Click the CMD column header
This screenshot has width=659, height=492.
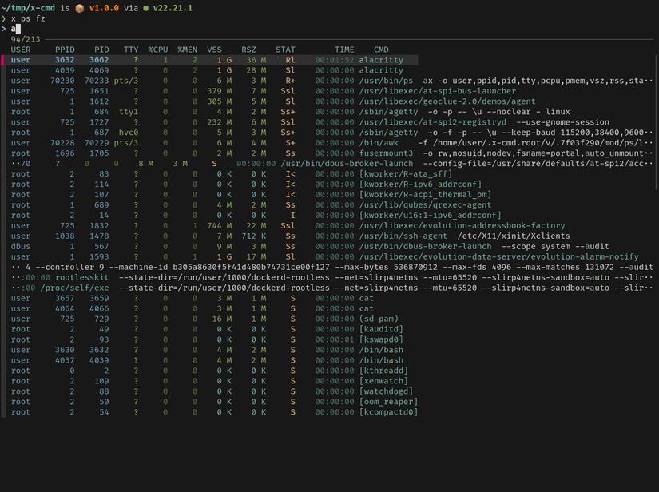(x=384, y=49)
